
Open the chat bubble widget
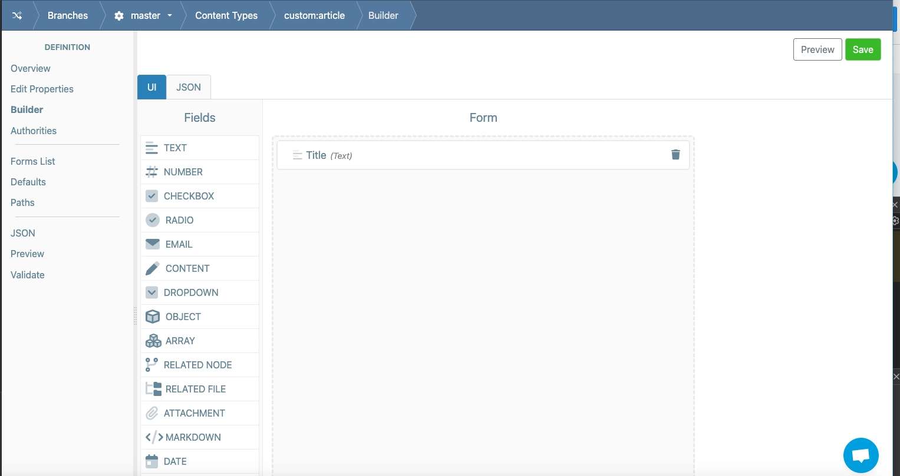pos(861,455)
